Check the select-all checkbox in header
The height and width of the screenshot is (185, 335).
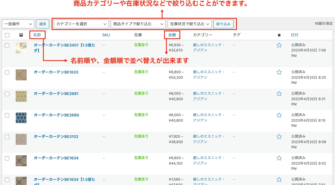pos(7,35)
